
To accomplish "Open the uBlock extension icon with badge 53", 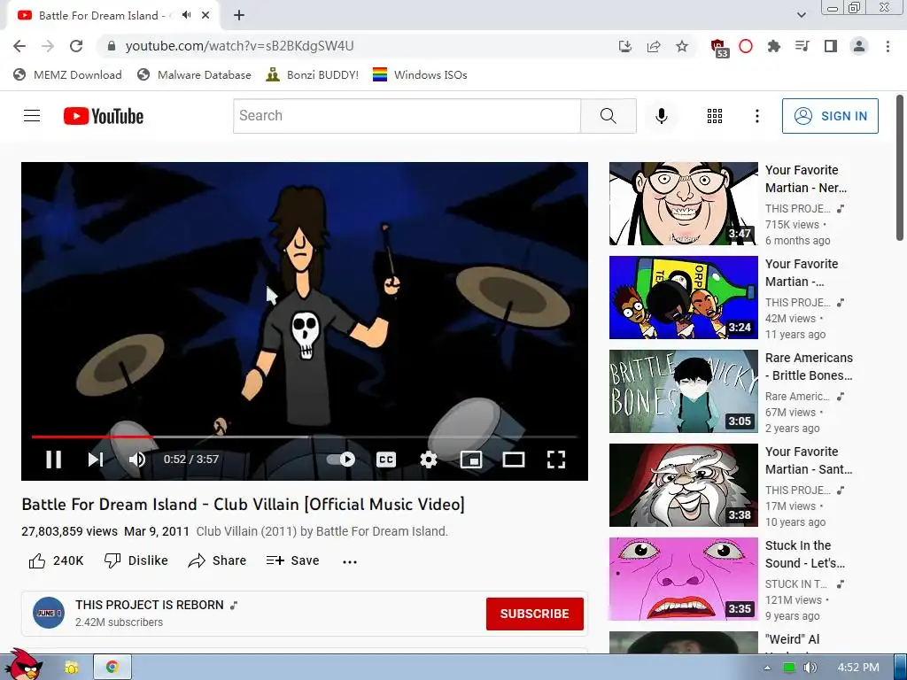I will 719,48.
